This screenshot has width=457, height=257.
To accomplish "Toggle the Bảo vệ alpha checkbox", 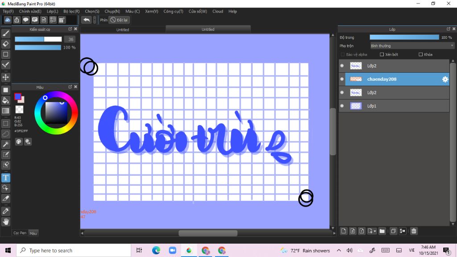I will coord(343,54).
